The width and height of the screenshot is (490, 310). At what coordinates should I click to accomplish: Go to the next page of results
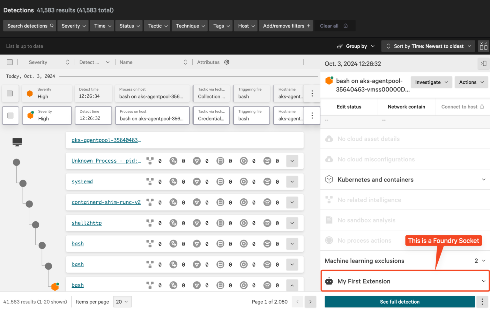click(310, 301)
